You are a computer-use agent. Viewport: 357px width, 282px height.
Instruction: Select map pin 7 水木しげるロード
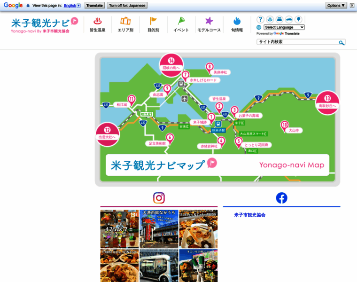[x=186, y=76]
